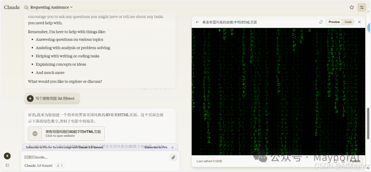Image resolution: width=371 pixels, height=172 pixels.
Task: Click the text And much more
Action: tap(50, 72)
